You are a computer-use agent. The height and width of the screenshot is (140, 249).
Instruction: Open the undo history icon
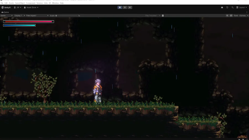(x=227, y=7)
